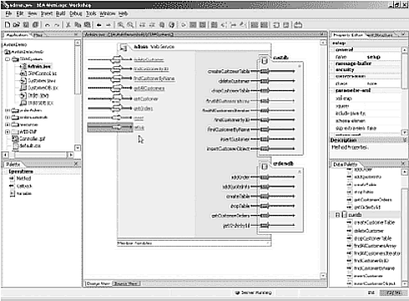Click the Copy toolbar icon
The width and height of the screenshot is (409, 301).
click(x=78, y=25)
